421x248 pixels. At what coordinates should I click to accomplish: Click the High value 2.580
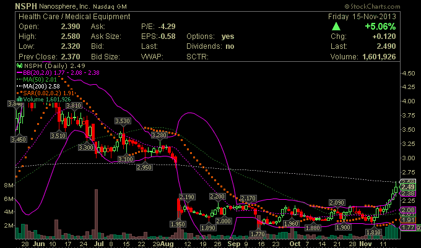coord(71,36)
